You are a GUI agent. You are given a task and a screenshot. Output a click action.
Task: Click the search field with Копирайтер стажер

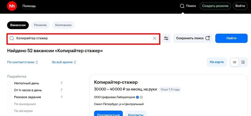point(83,38)
